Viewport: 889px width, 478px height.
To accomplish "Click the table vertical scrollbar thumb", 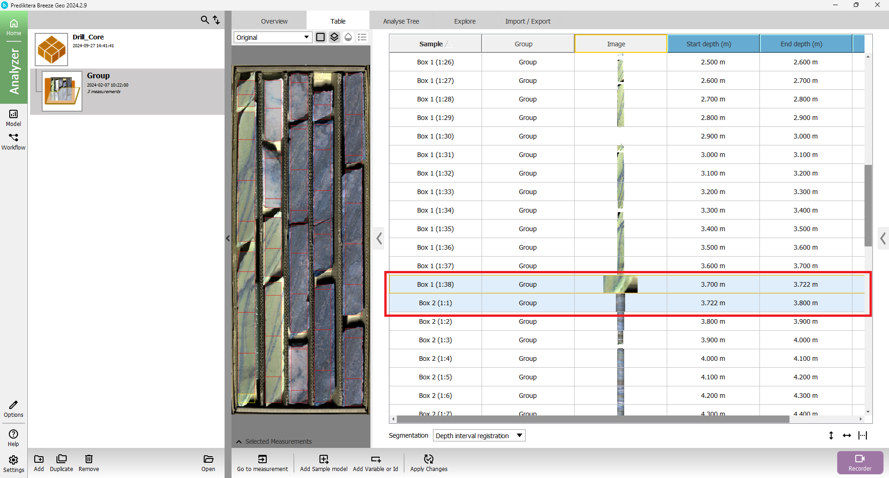I will [868, 205].
